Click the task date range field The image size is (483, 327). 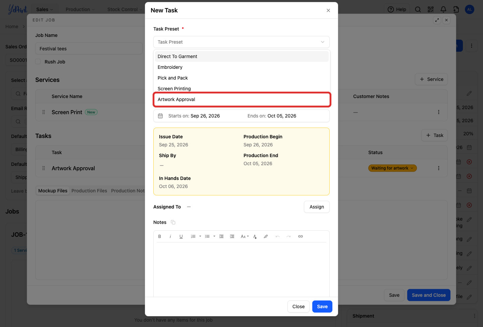[241, 116]
